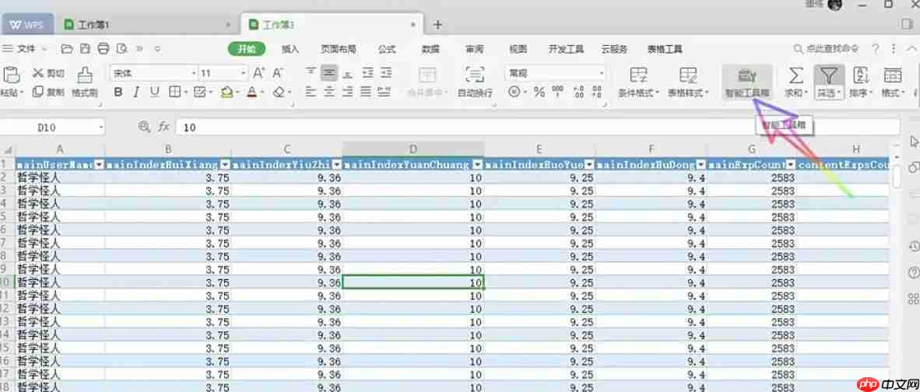Open the 开始 (Home) ribbon tab
The width and height of the screenshot is (920, 392).
(247, 49)
